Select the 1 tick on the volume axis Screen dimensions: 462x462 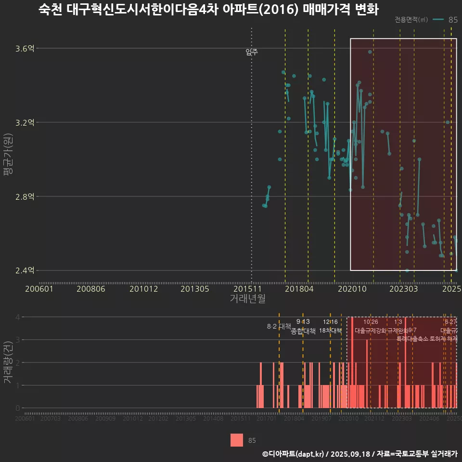18,385
